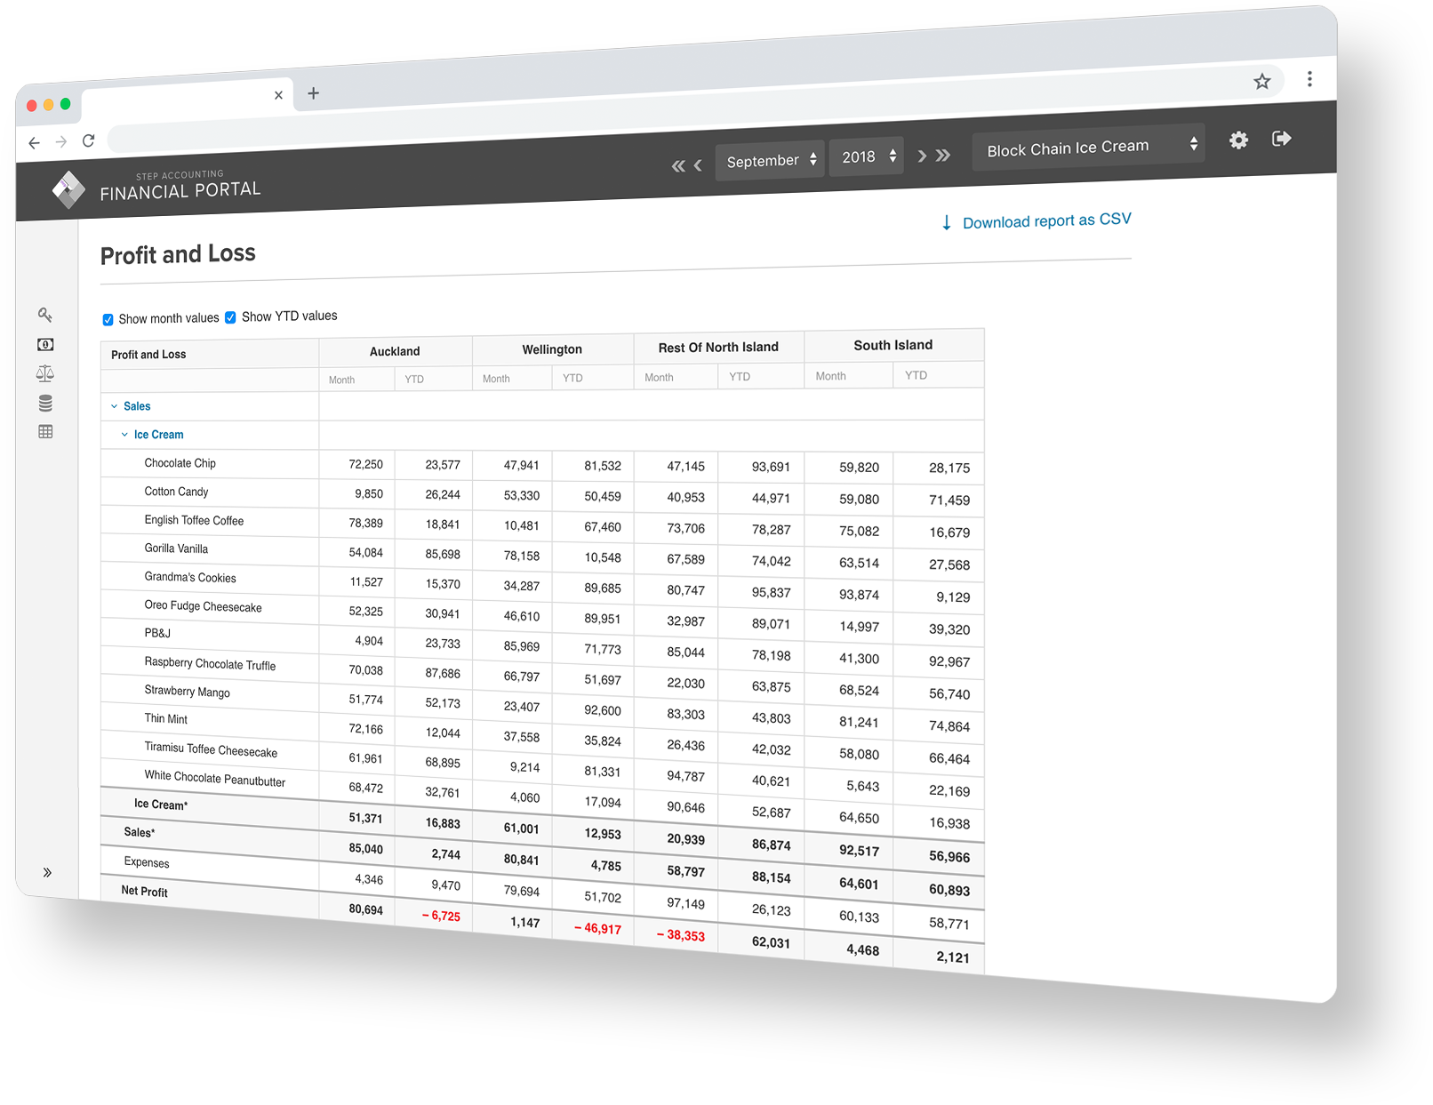
Task: Click the logout icon in the top bar
Action: 1281,138
